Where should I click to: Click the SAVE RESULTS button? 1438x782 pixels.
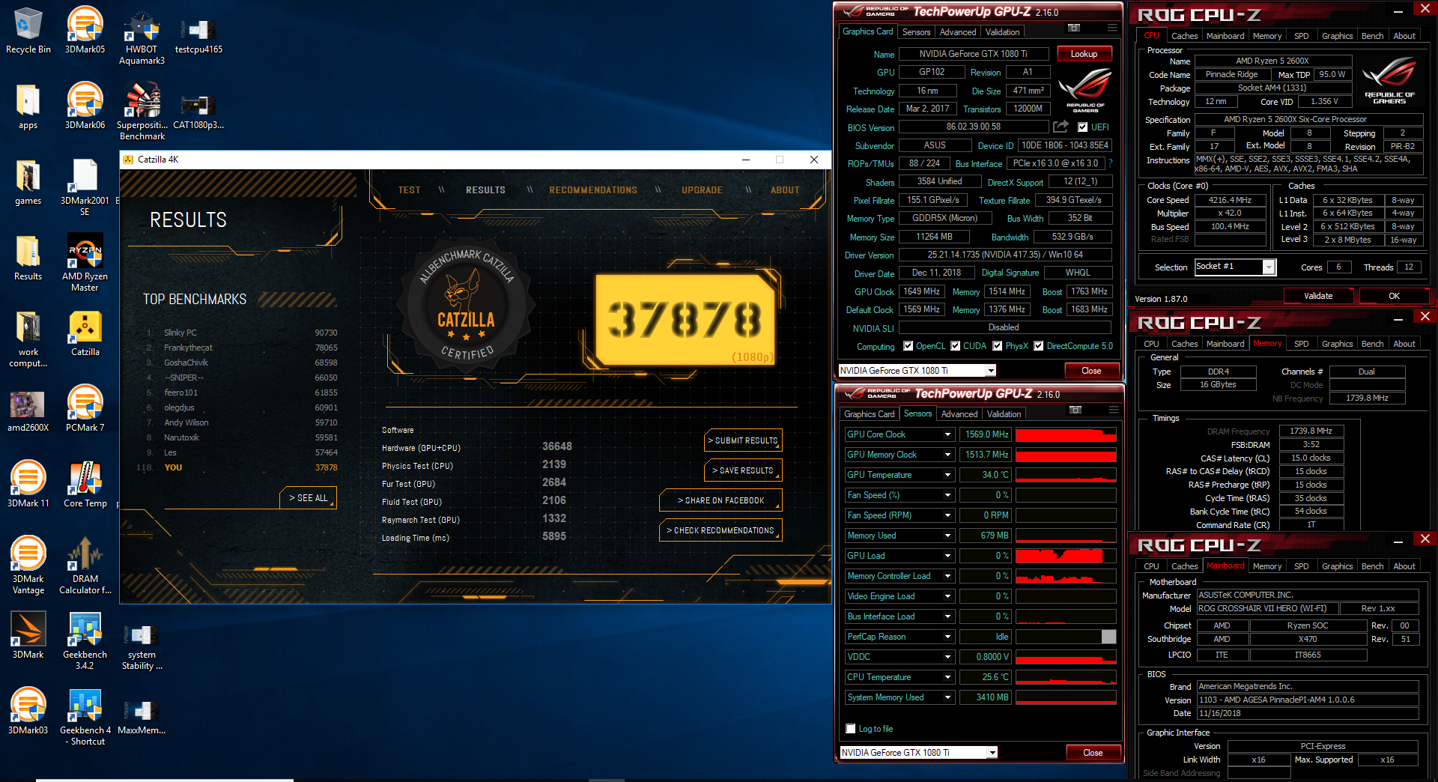744,470
